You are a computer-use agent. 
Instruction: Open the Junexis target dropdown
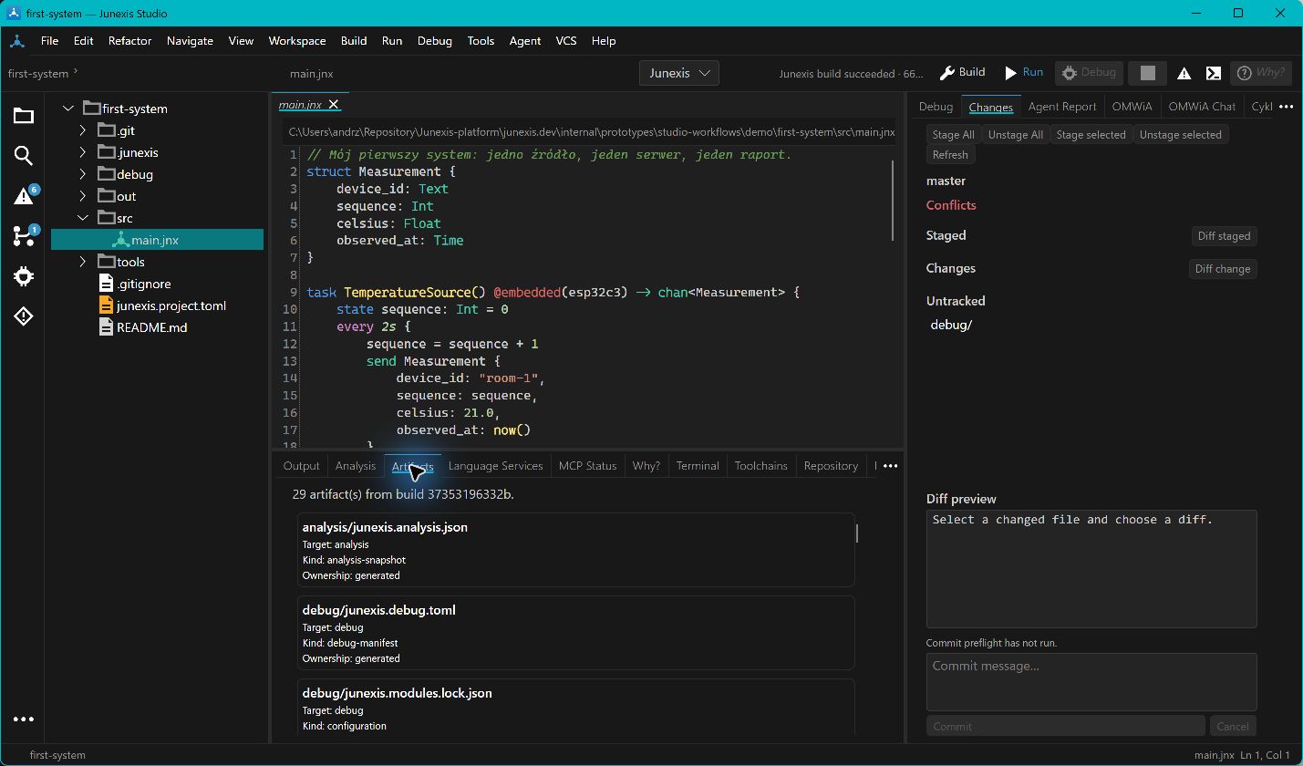point(679,73)
